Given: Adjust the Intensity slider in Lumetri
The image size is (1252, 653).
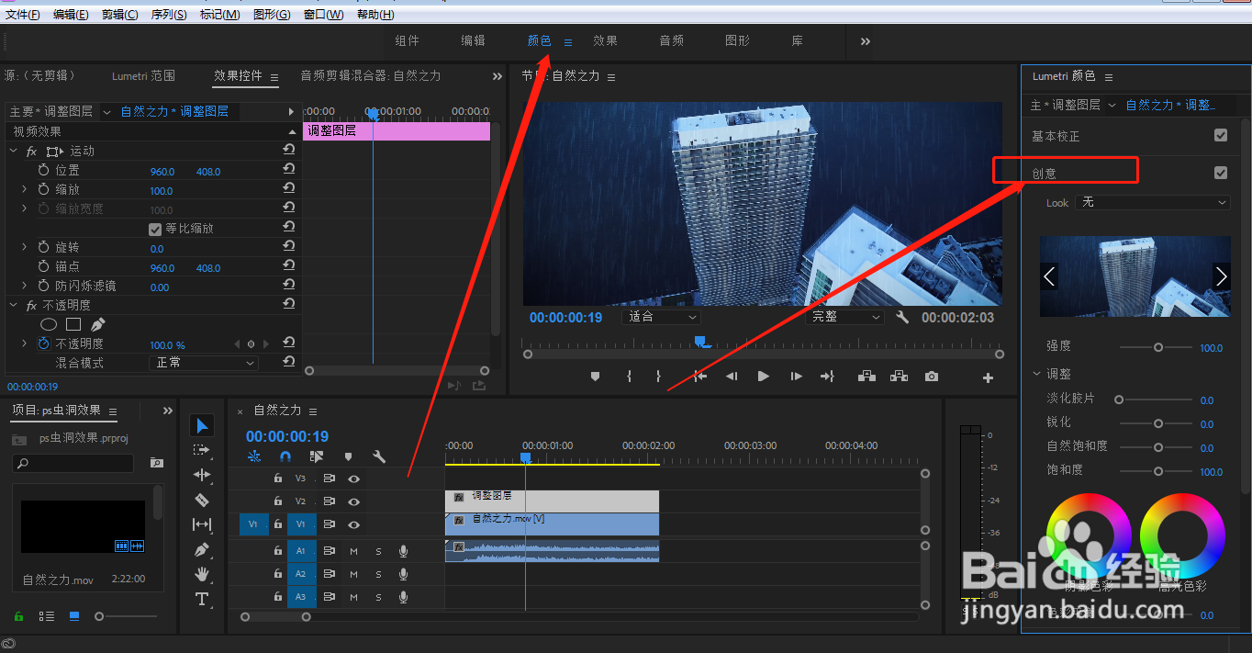Looking at the screenshot, I should pos(1157,347).
